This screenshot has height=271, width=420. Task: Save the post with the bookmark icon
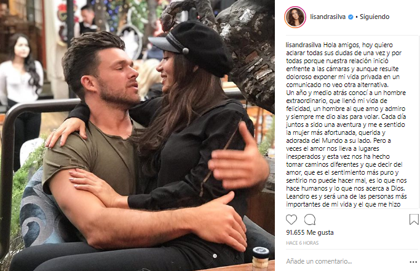[414, 219]
